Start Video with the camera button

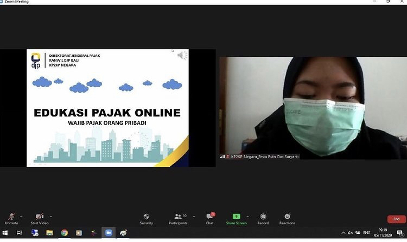pyautogui.click(x=39, y=217)
